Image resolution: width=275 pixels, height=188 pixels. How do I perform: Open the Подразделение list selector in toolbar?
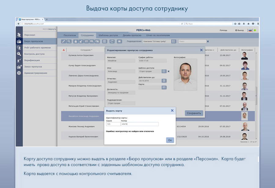(174, 41)
